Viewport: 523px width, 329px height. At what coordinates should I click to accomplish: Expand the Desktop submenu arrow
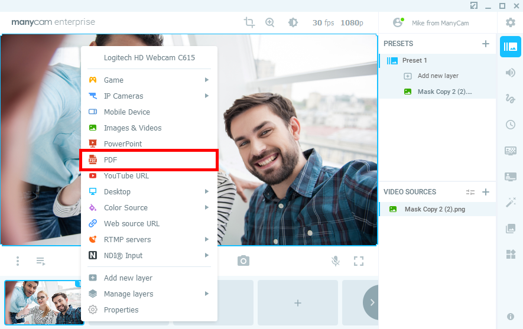point(207,191)
